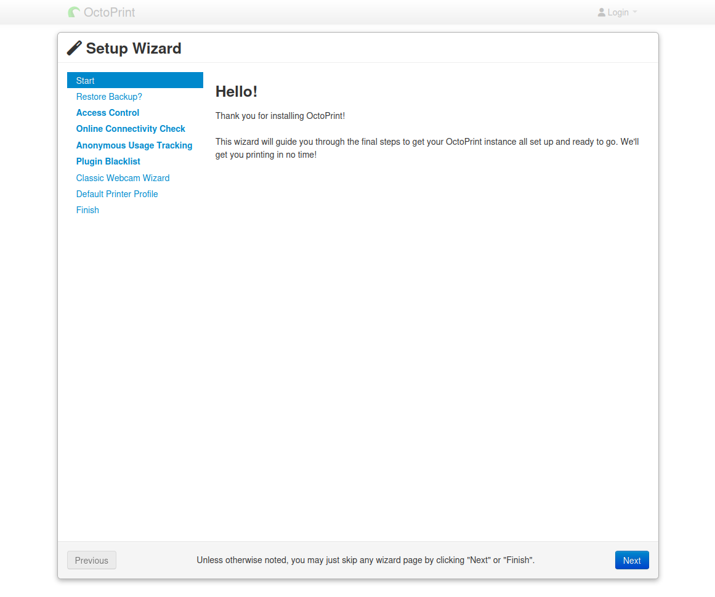This screenshot has width=715, height=597.
Task: Jump to Online Connectivity Check
Action: [x=131, y=129]
